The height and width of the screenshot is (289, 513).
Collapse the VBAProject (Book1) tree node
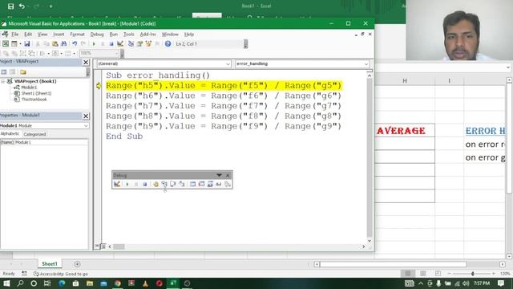click(x=3, y=81)
